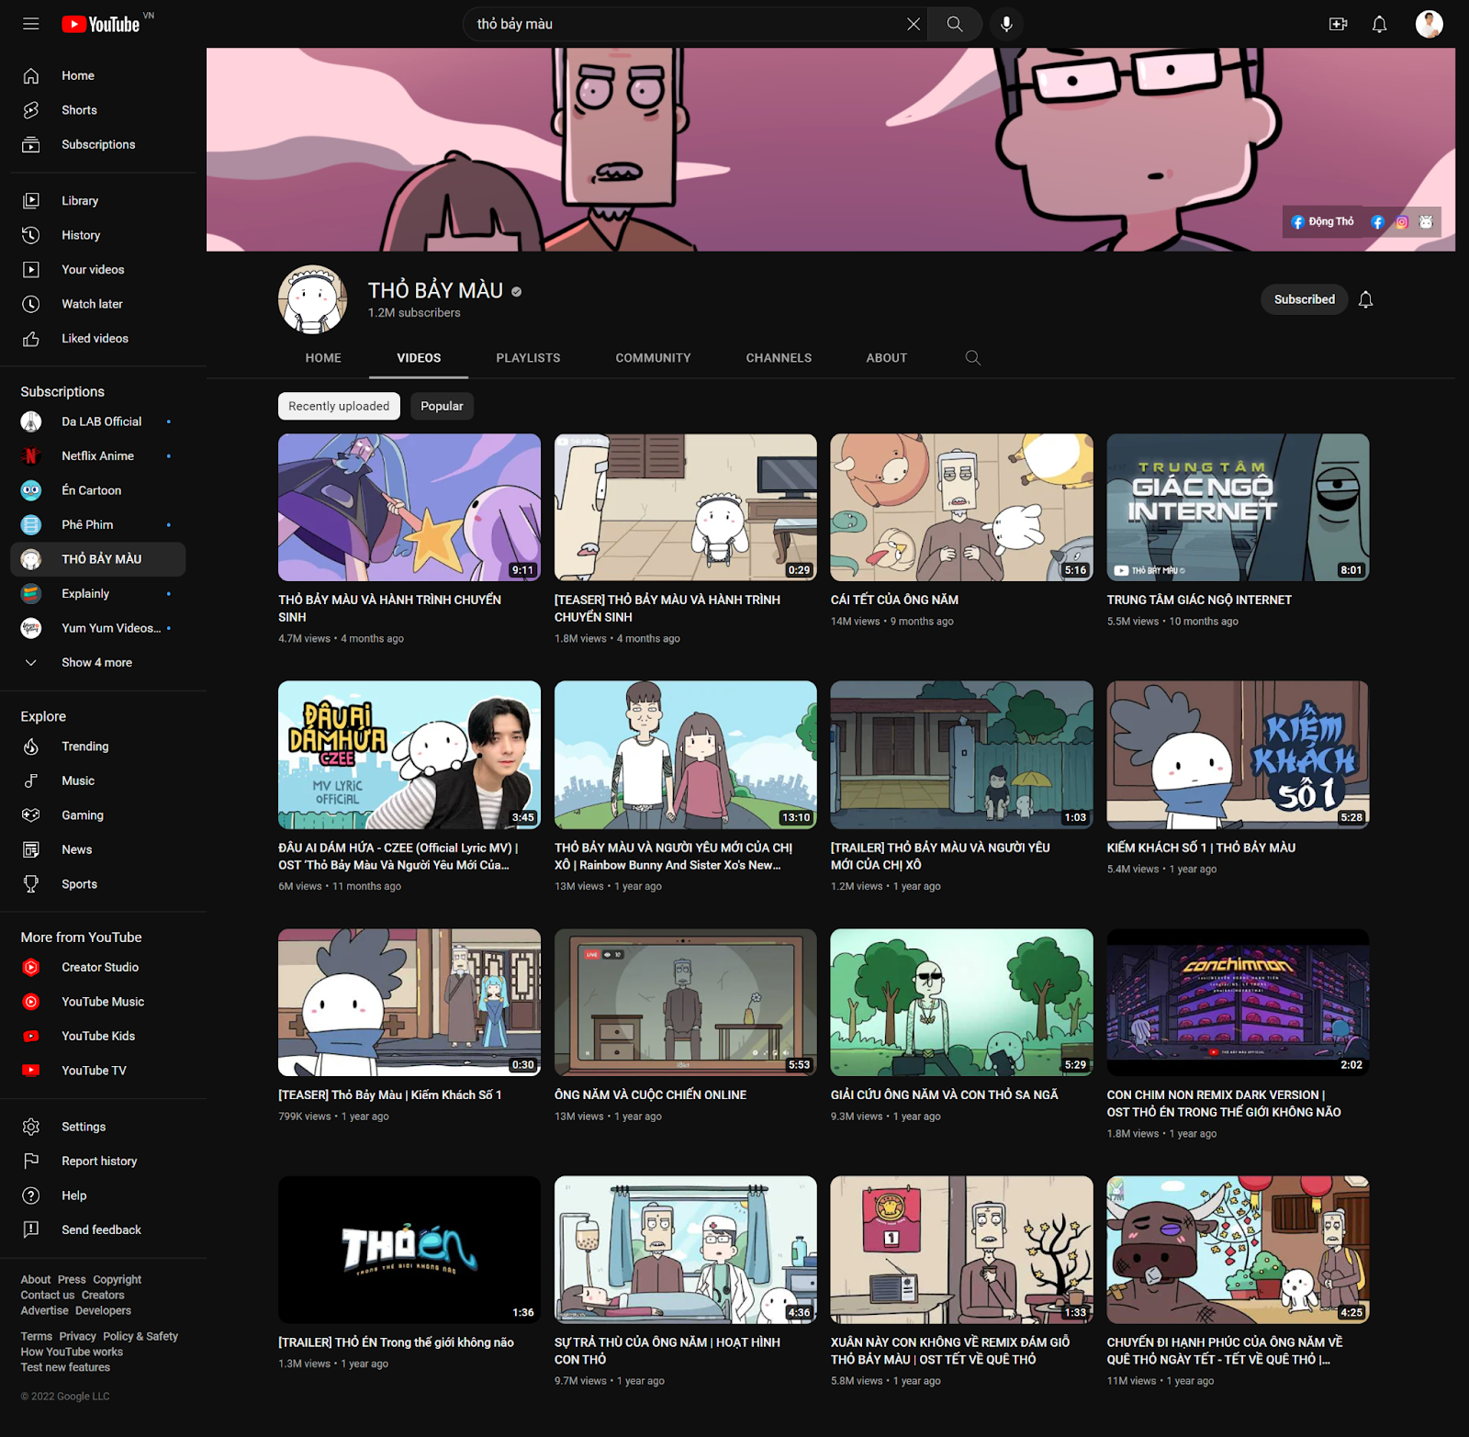This screenshot has width=1469, height=1437.
Task: Go to Home in sidebar
Action: (x=97, y=75)
